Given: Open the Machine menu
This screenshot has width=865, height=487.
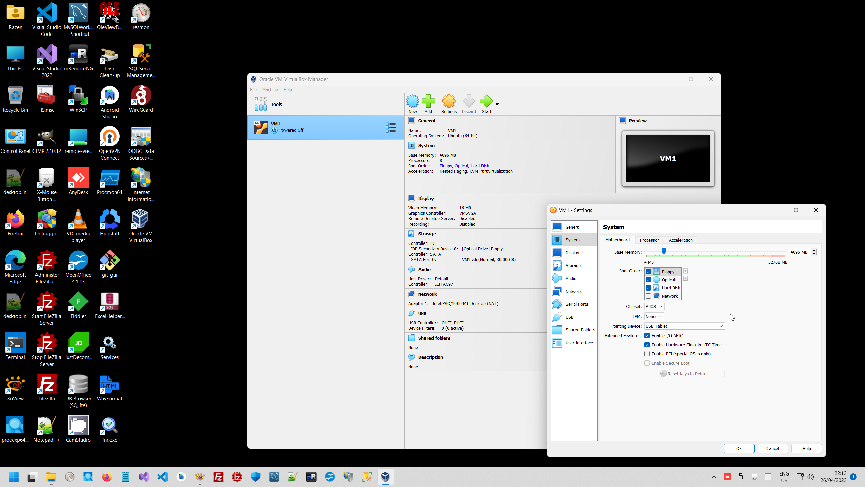Looking at the screenshot, I should [x=270, y=89].
